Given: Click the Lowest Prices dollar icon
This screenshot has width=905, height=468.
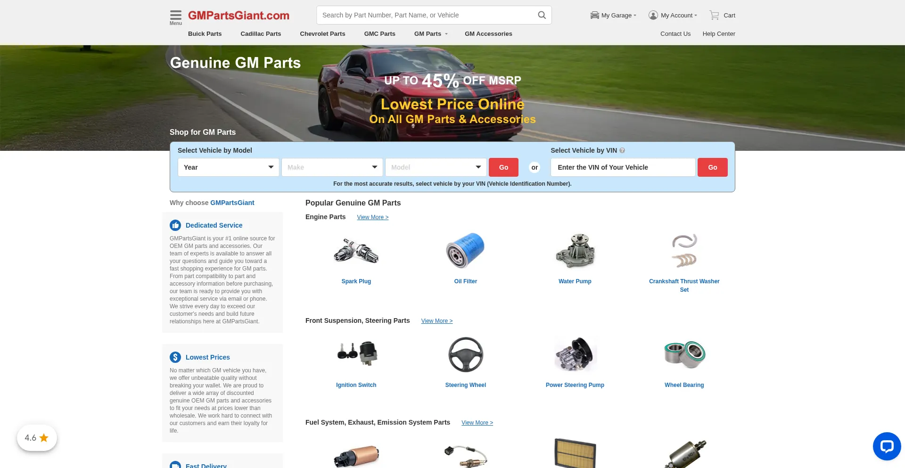Looking at the screenshot, I should point(175,357).
